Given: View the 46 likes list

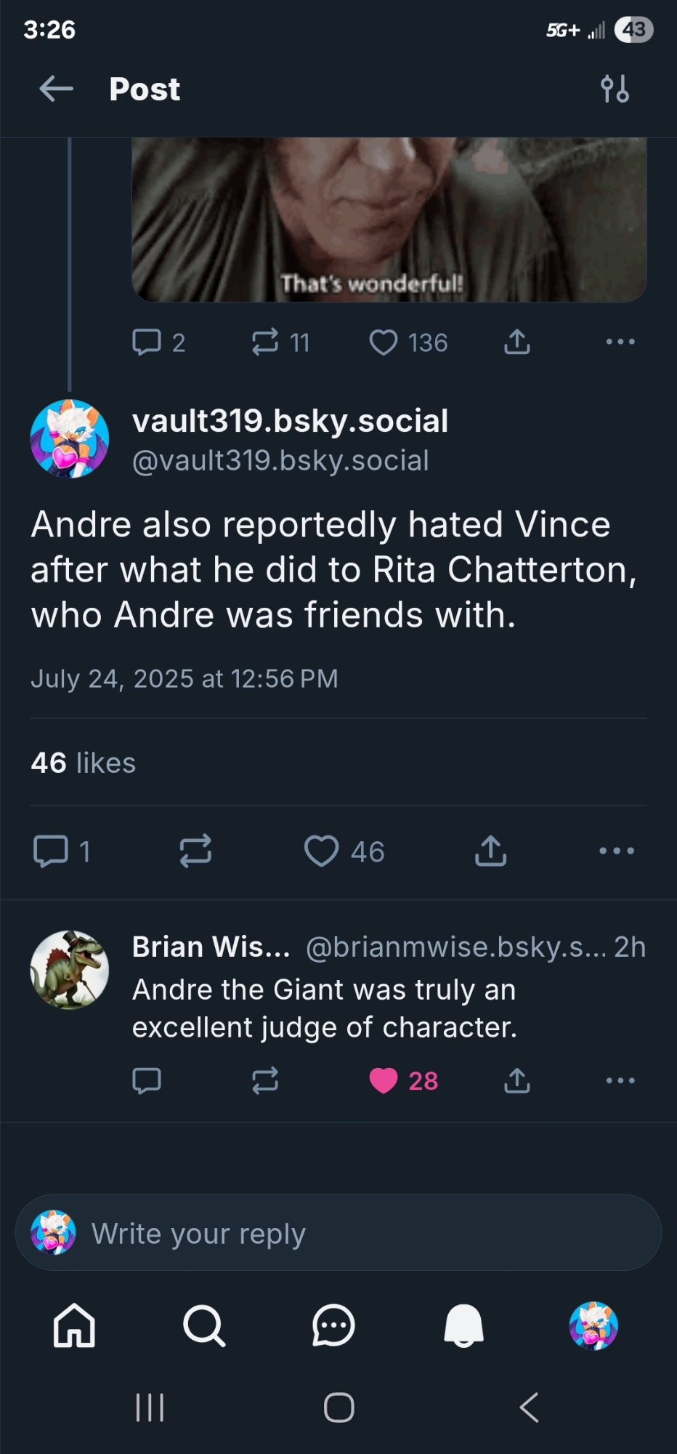Looking at the screenshot, I should (x=84, y=763).
